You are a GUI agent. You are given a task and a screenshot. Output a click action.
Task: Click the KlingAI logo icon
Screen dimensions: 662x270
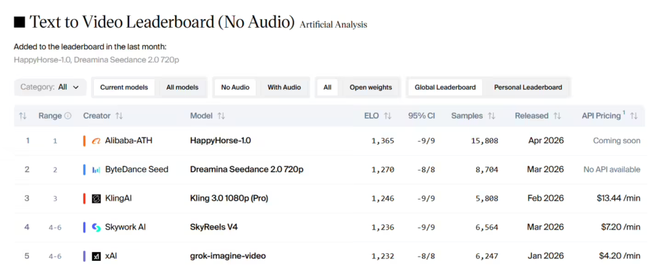pyautogui.click(x=96, y=198)
